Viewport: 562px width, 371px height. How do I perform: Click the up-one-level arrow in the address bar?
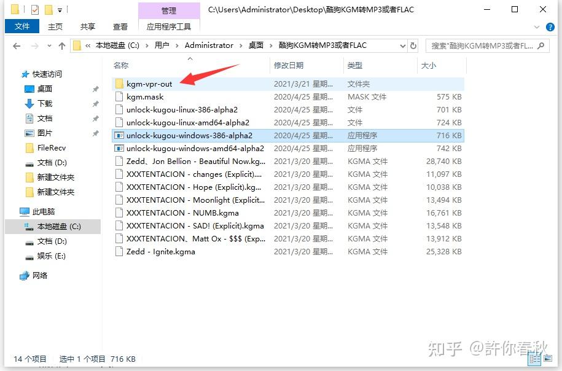[x=63, y=45]
